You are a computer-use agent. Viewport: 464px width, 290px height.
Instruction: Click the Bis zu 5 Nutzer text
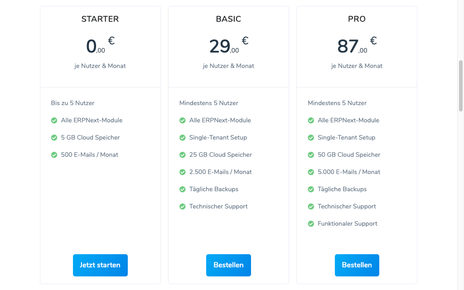click(72, 103)
